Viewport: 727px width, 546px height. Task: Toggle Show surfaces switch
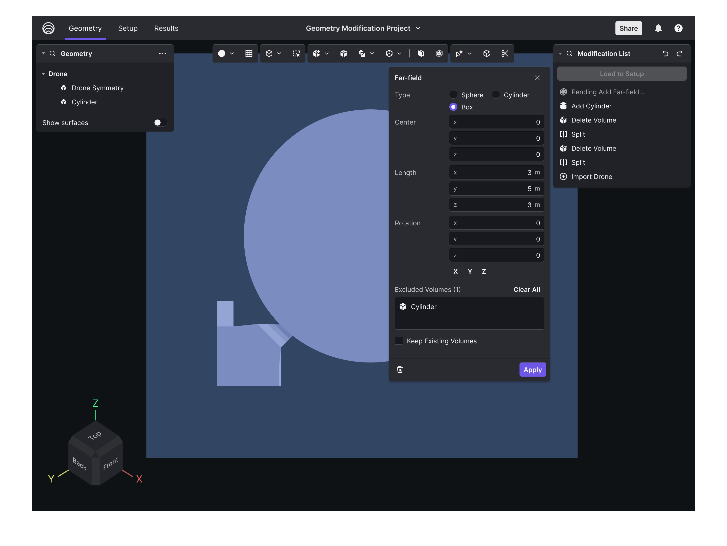click(x=160, y=123)
